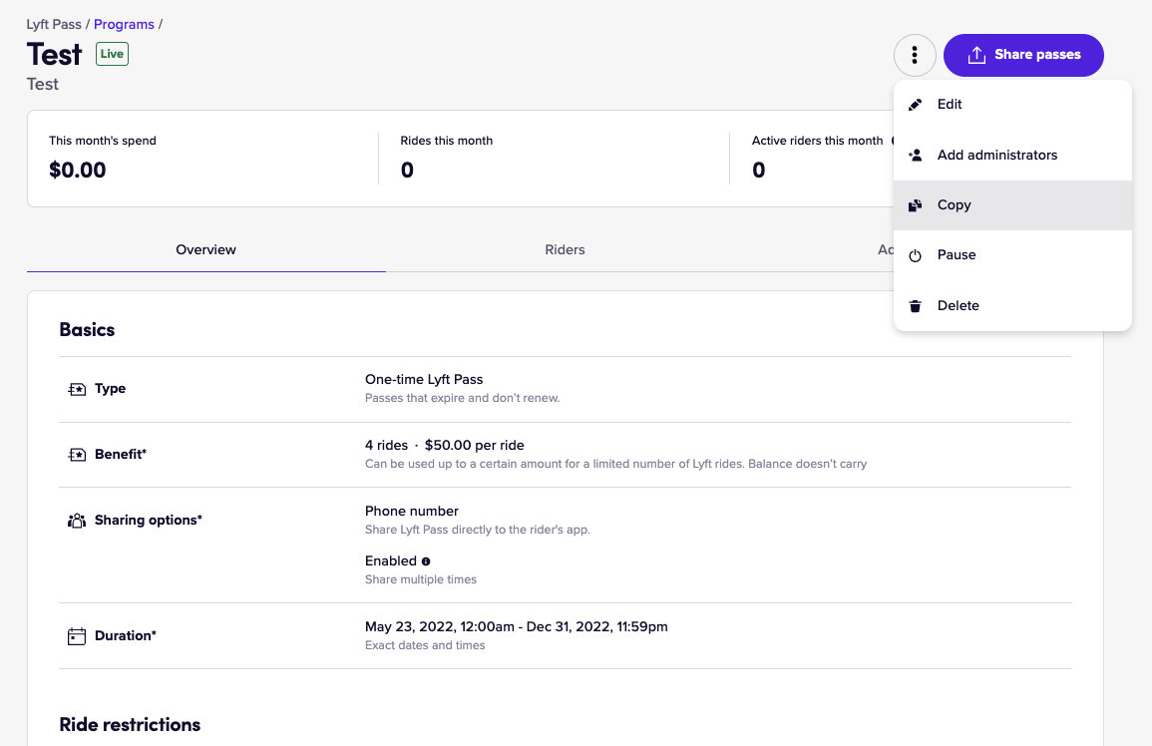Screen dimensions: 1152x746
Task: Click the pencil icon beside Edit
Action: click(915, 105)
